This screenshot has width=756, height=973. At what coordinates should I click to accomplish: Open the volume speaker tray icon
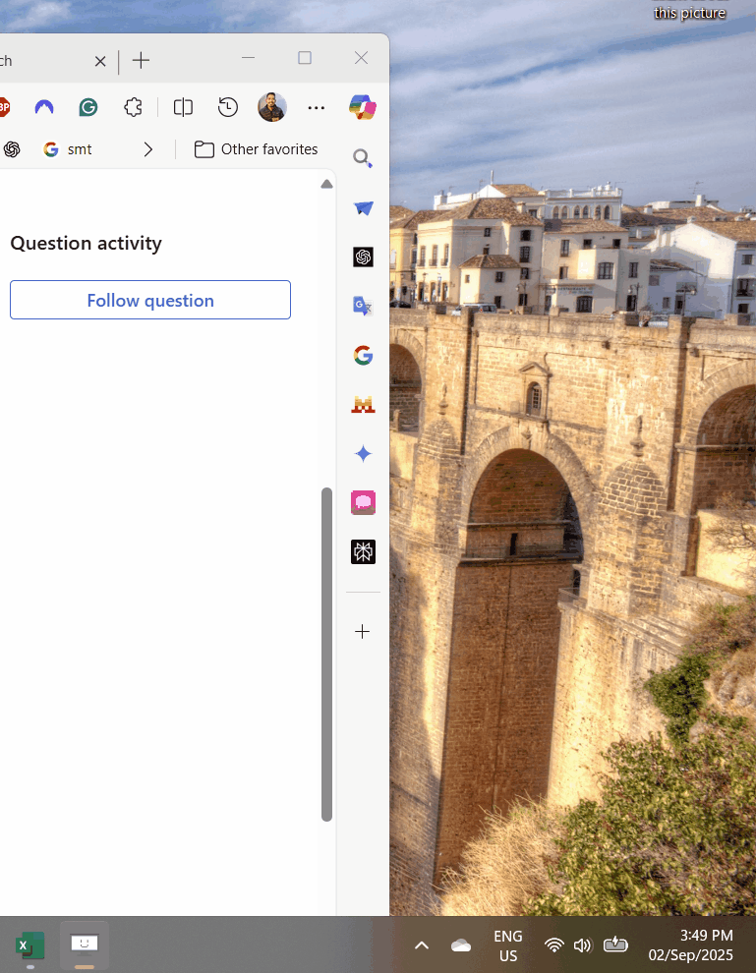(x=582, y=945)
